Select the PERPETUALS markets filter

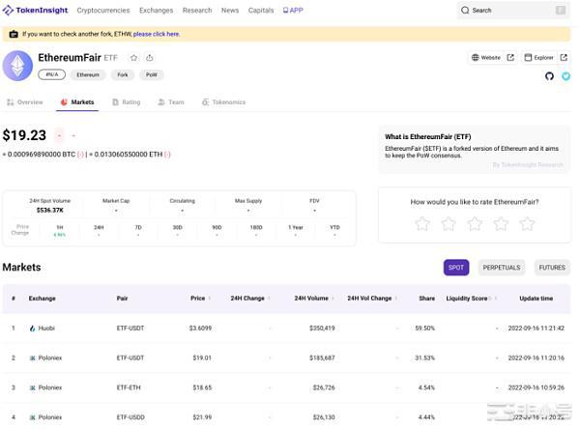coord(501,268)
